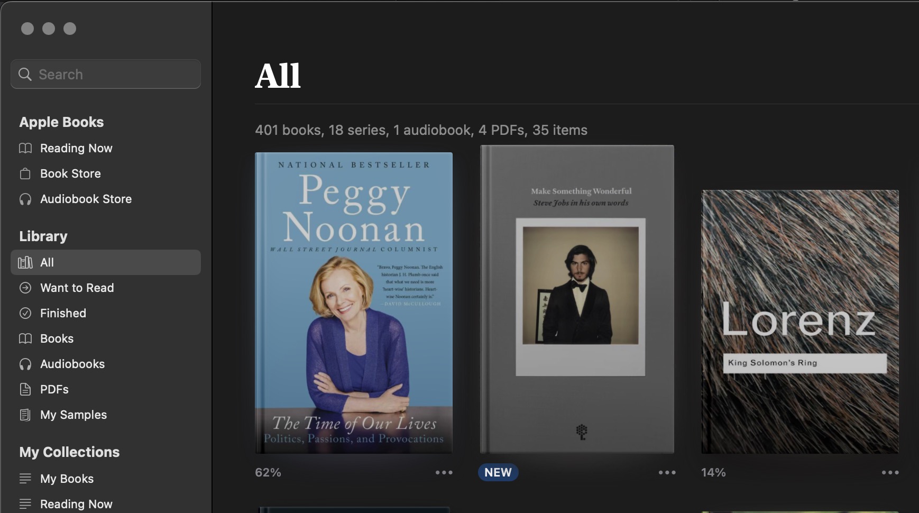
Task: Click the Search field in sidebar
Action: point(106,74)
